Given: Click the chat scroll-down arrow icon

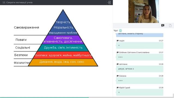Looking at the screenshot, I should point(120,30).
